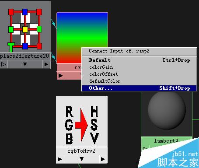Viewport: 199px width, 168px height.
Task: Open place2dTexture20 input connections arrow
Action: pyautogui.click(x=3, y=64)
